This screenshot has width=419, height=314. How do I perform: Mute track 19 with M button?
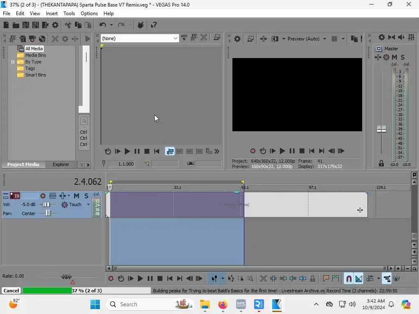tap(77, 196)
